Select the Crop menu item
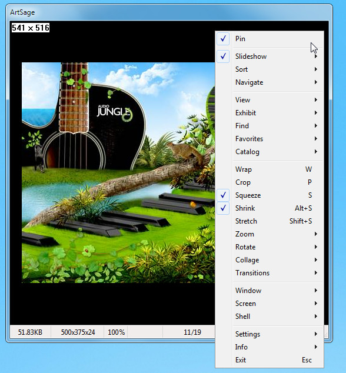 (270, 182)
